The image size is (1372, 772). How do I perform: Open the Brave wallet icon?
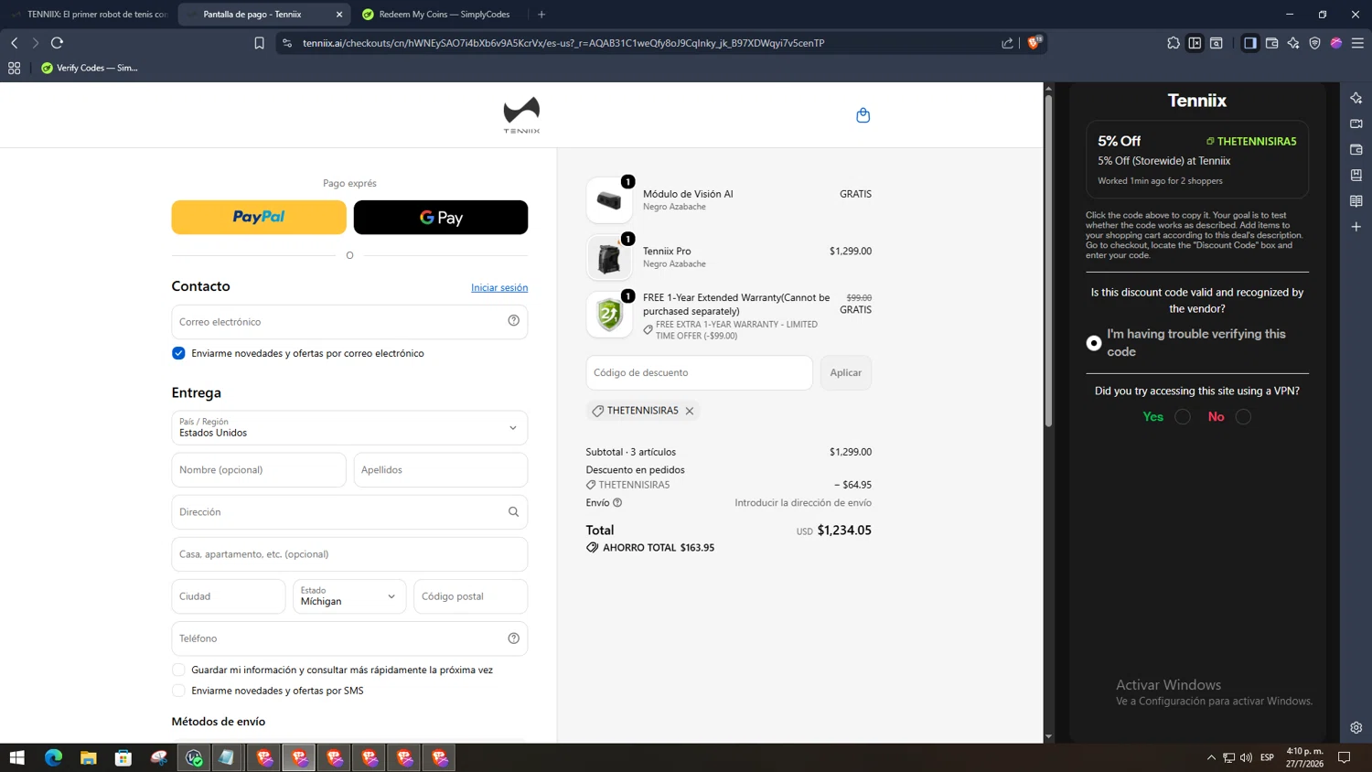pyautogui.click(x=1271, y=43)
